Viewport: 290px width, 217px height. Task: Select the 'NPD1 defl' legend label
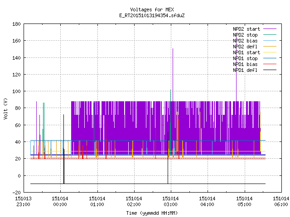[x=245, y=71]
